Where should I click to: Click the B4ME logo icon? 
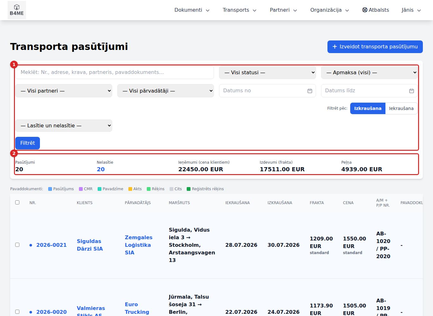click(x=17, y=10)
